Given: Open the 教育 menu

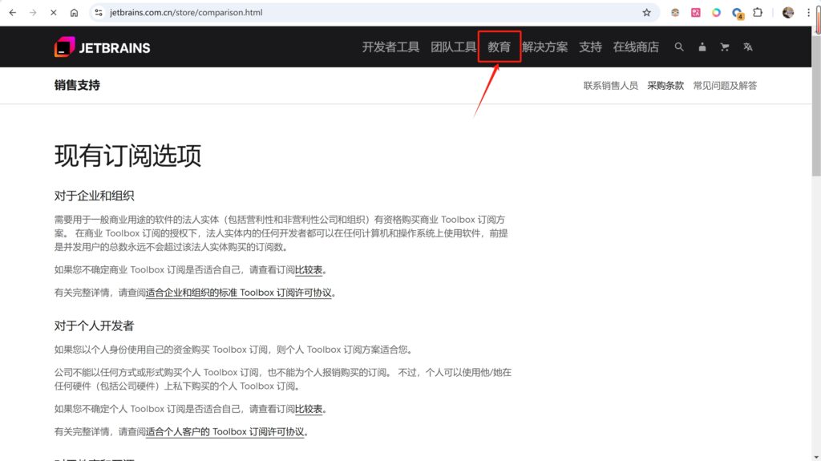Looking at the screenshot, I should (x=499, y=47).
